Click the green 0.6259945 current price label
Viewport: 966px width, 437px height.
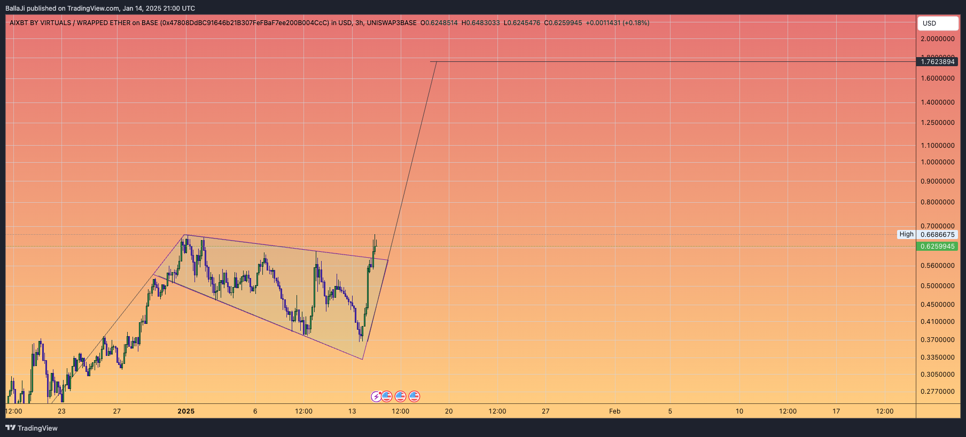pos(937,247)
